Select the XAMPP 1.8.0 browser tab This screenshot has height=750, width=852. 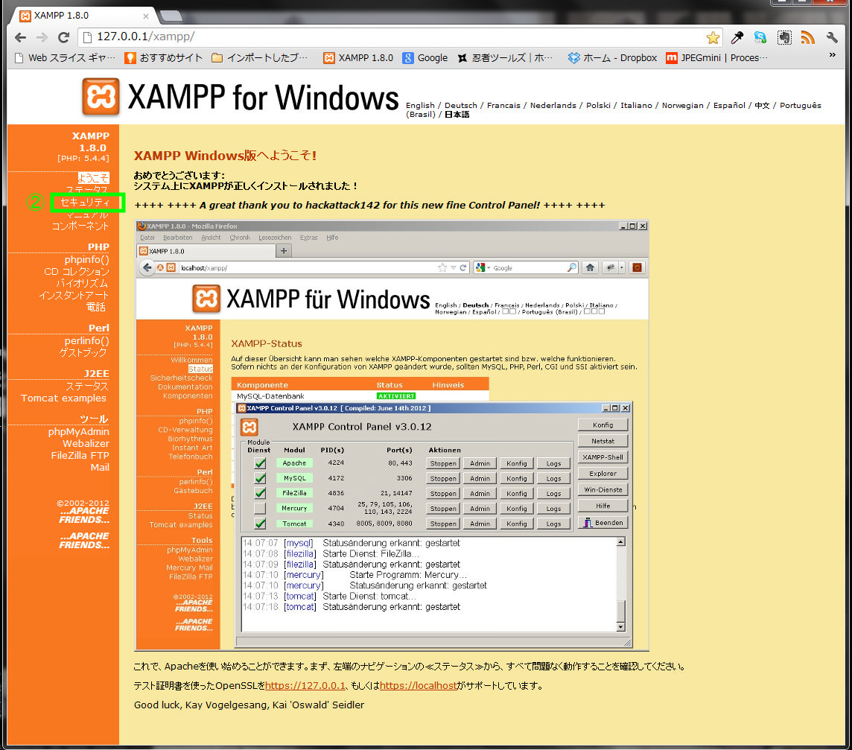(x=81, y=16)
